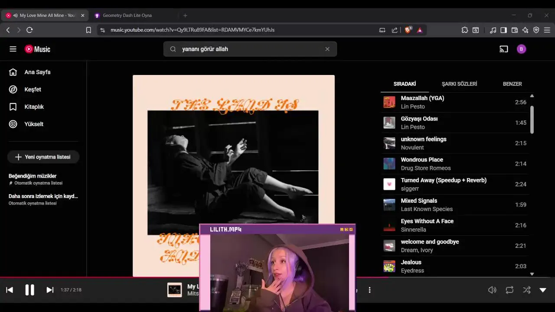555x312 pixels.
Task: Click the Jealous album thumbnail
Action: tap(389, 266)
